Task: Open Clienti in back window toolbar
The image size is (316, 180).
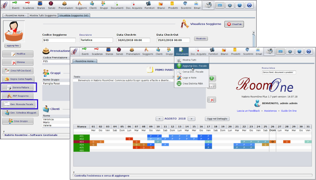Action: (x=93, y=5)
